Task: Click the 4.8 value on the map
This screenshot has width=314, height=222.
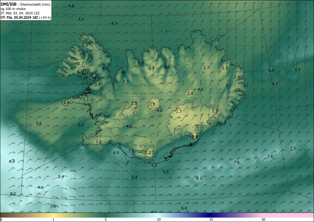Action: [x=71, y=6]
